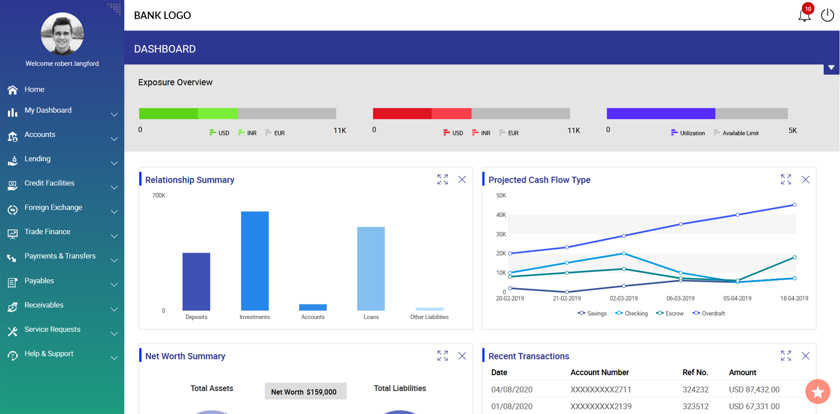Click the Help & Support question icon
Viewport: 840px width, 414px height.
pyautogui.click(x=13, y=356)
